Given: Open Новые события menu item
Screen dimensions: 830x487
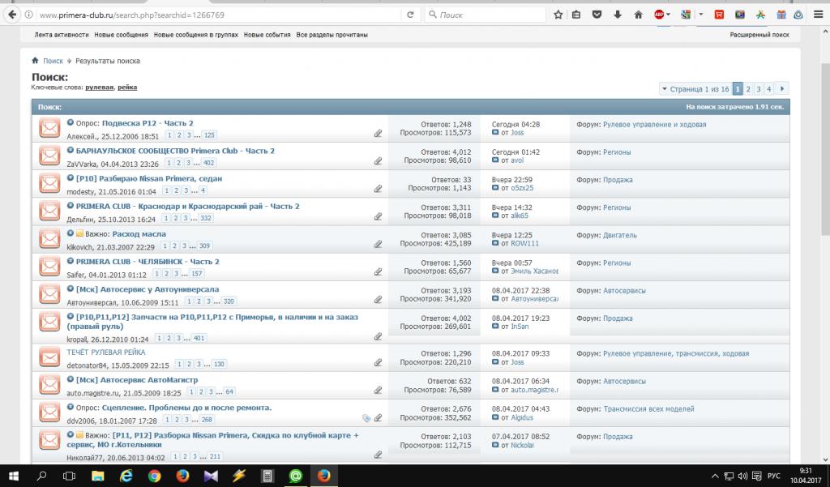Looking at the screenshot, I should [x=267, y=35].
